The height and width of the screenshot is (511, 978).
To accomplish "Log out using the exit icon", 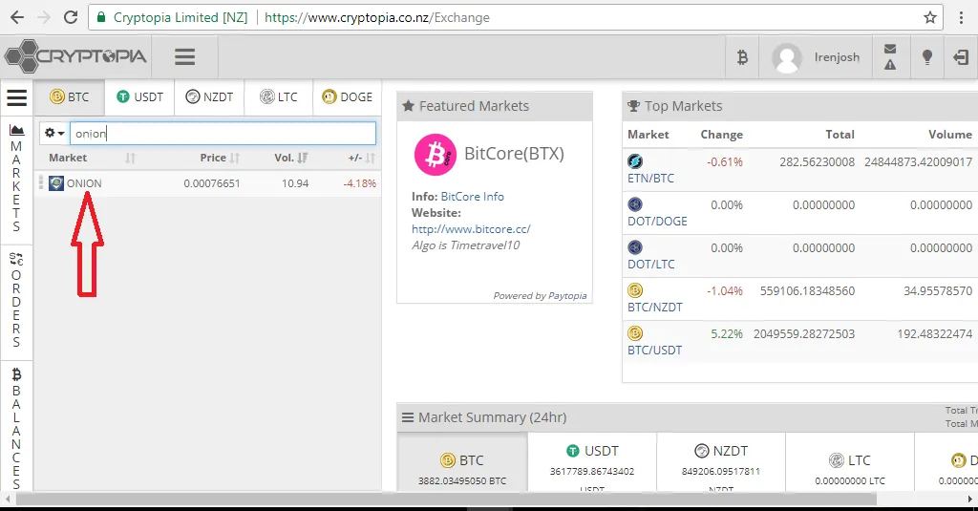I will tap(961, 57).
